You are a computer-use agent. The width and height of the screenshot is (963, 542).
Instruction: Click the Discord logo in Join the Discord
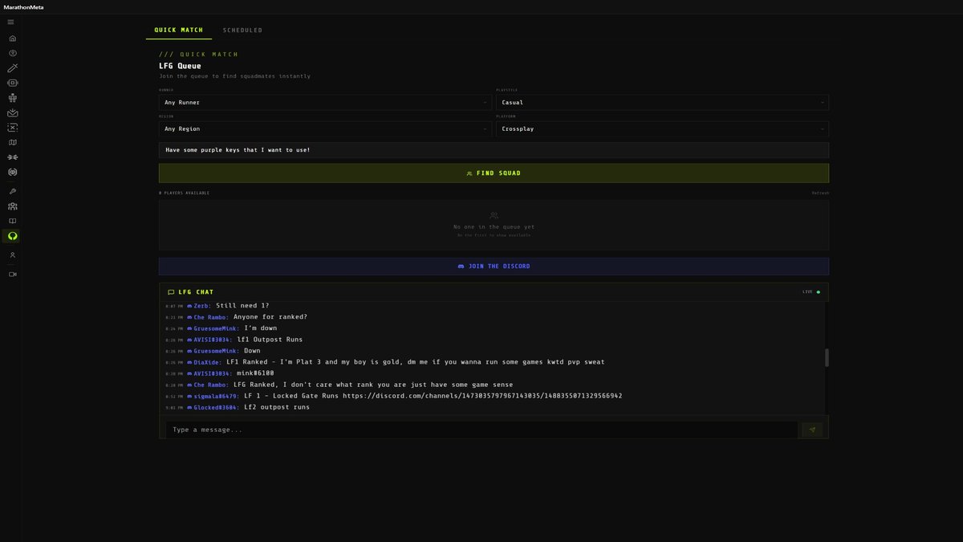point(461,267)
